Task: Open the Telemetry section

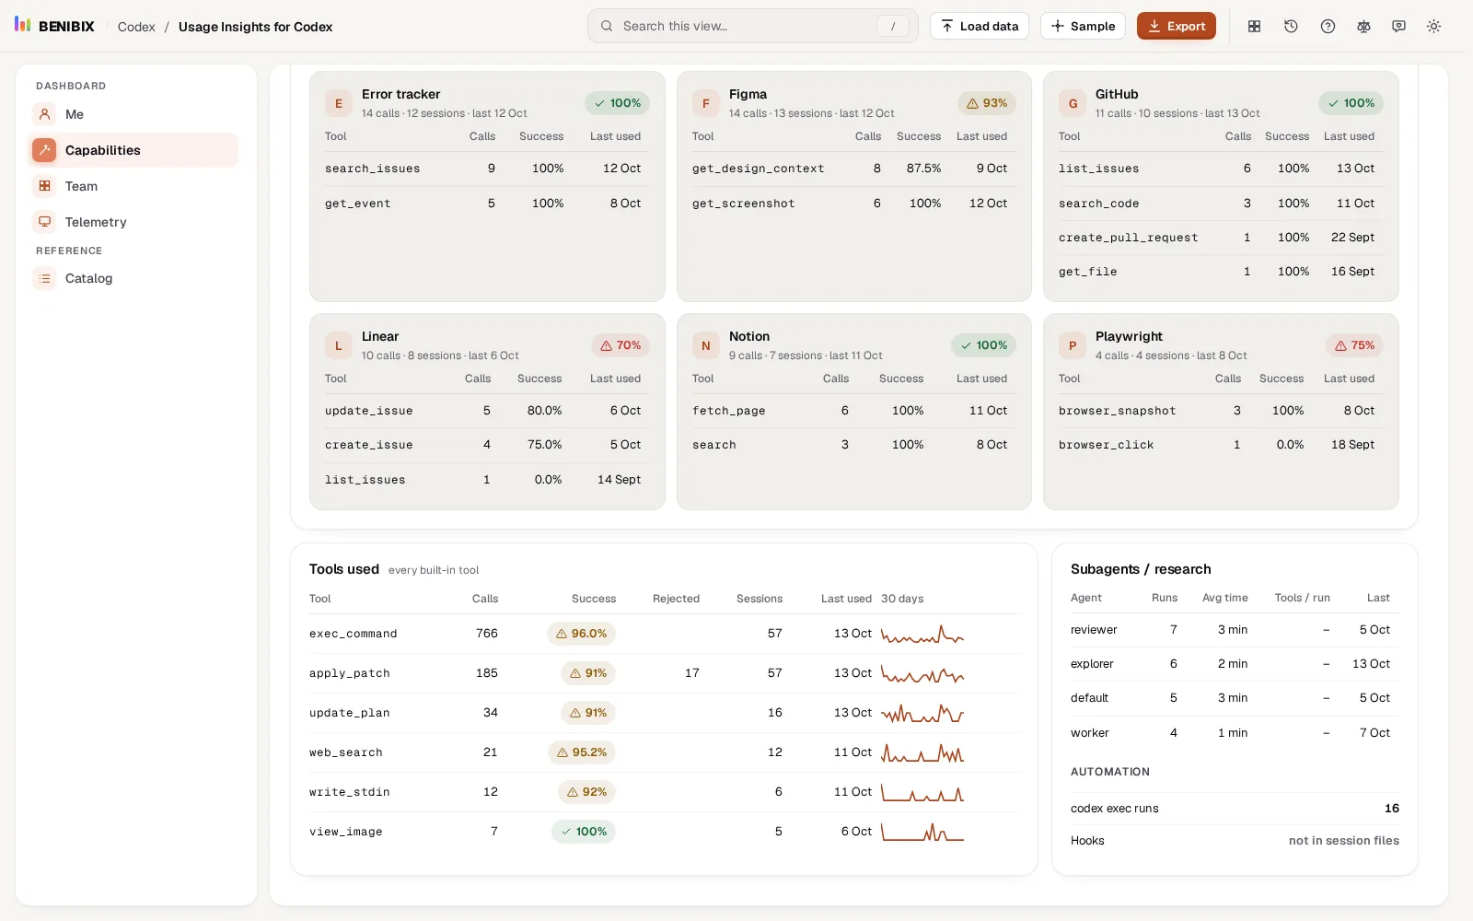Action: [x=133, y=222]
